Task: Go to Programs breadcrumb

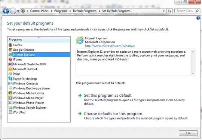Action: (61, 11)
